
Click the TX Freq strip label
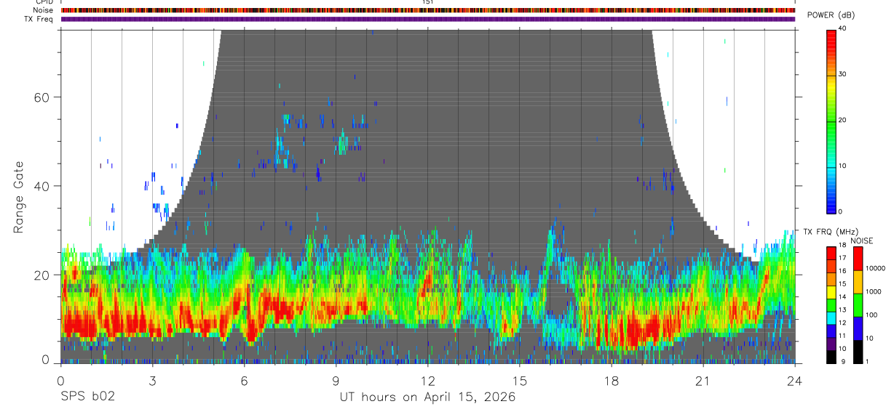(40, 19)
